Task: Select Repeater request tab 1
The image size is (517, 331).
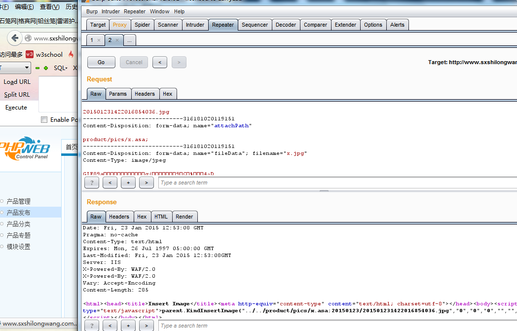Action: [x=92, y=40]
